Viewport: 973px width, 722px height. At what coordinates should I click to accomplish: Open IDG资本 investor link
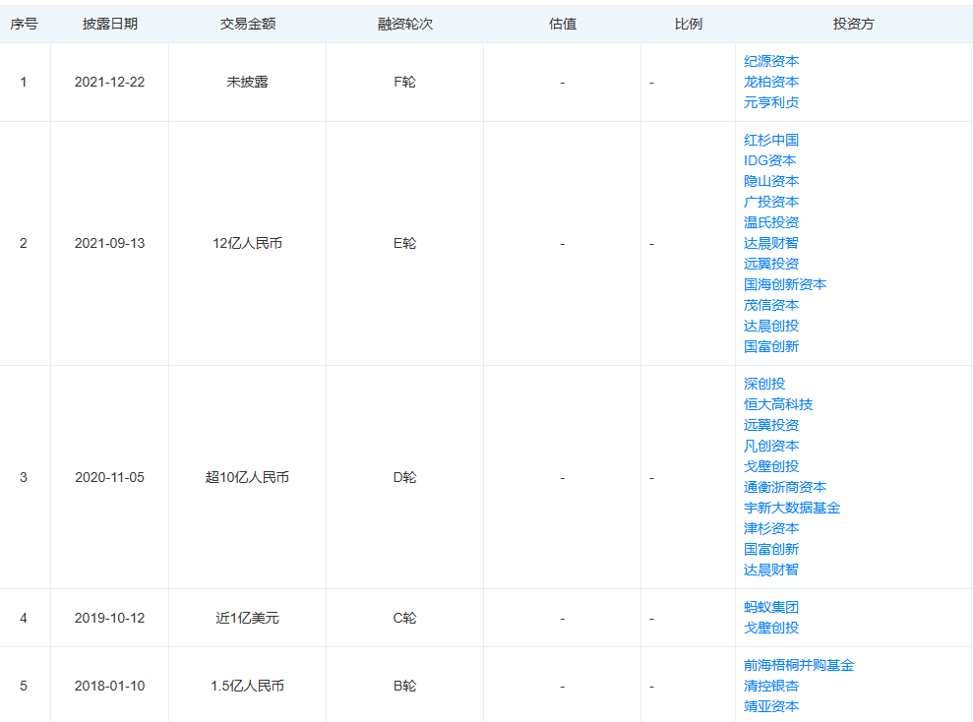point(769,160)
